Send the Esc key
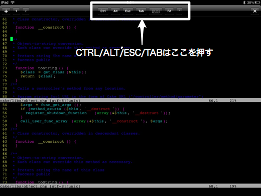The image size is (261, 196). [x=128, y=11]
